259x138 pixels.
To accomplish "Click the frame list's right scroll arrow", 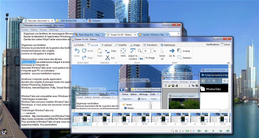I will click(229, 127).
